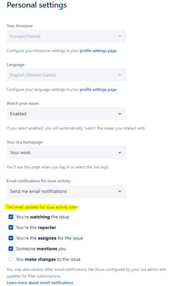Open the Your Jira homepage dropdown
The height and width of the screenshot is (286, 172).
tap(67, 152)
